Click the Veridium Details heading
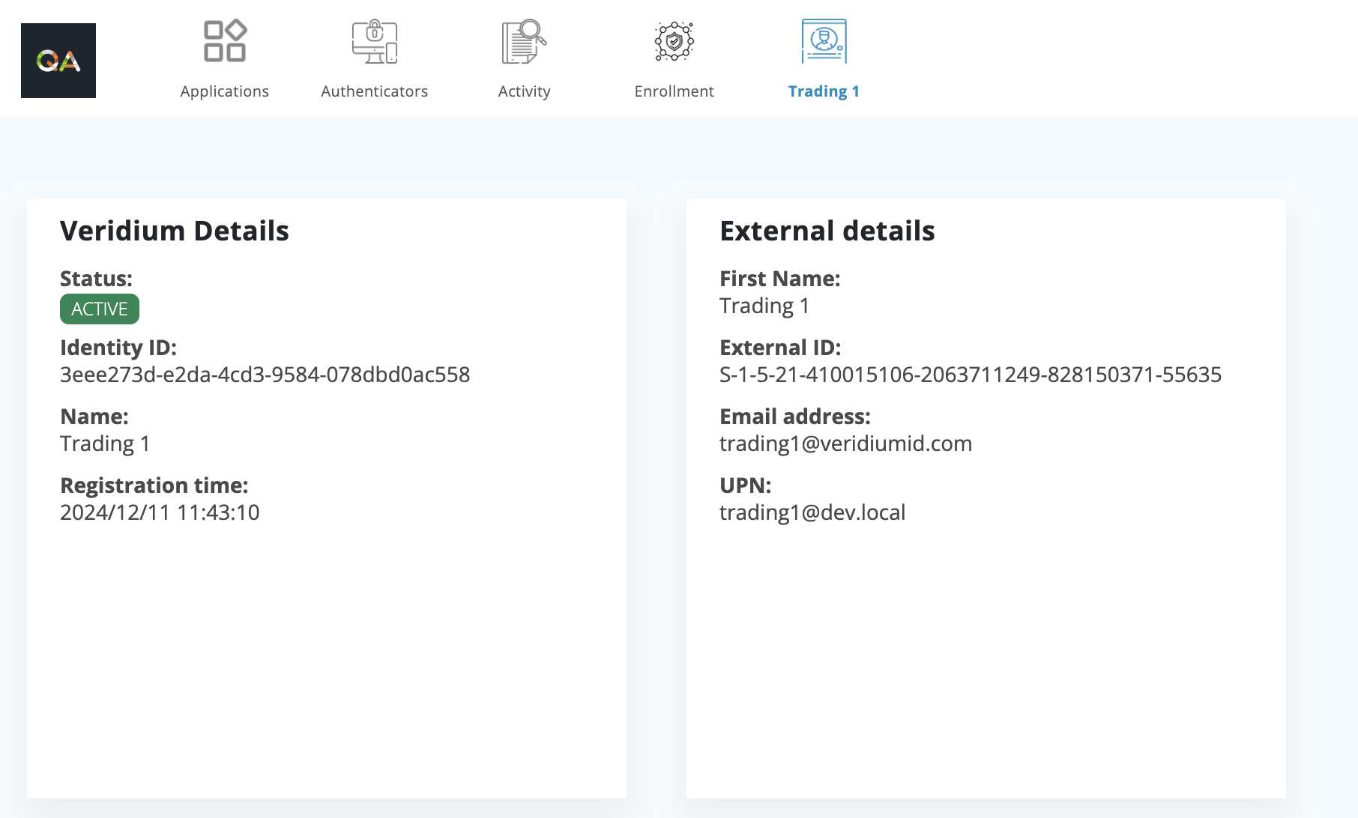This screenshot has width=1358, height=818. point(175,231)
